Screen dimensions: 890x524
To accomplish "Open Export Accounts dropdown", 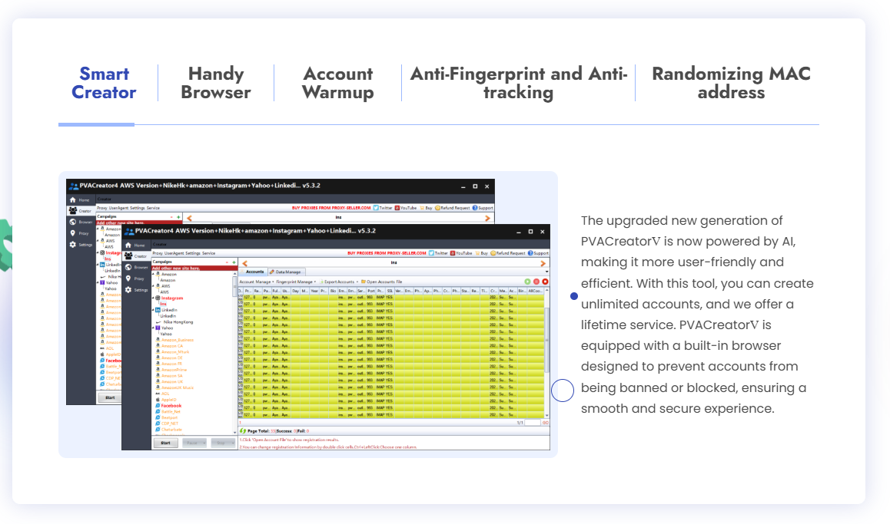I will (x=339, y=282).
